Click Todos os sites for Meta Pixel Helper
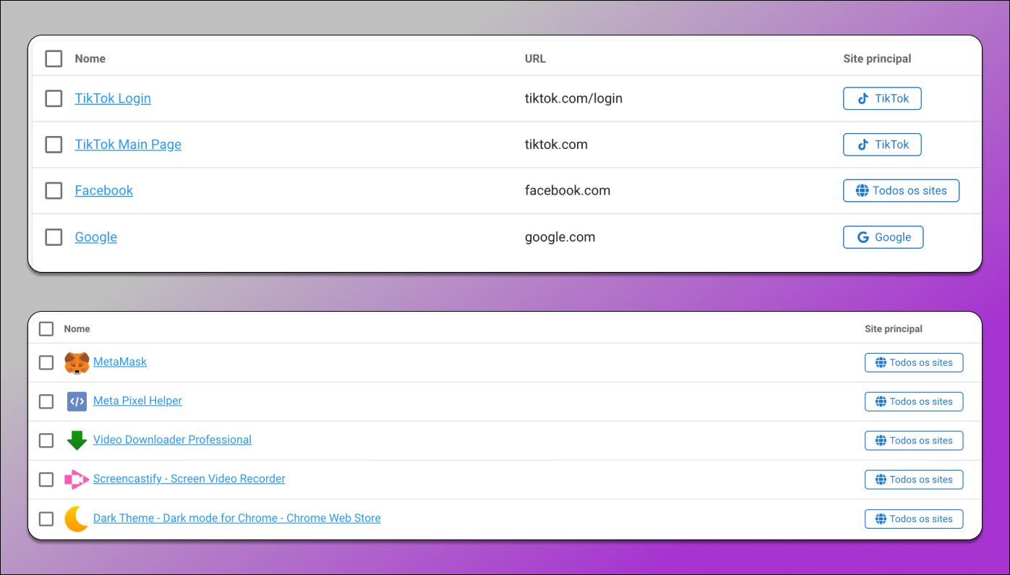 pyautogui.click(x=914, y=401)
